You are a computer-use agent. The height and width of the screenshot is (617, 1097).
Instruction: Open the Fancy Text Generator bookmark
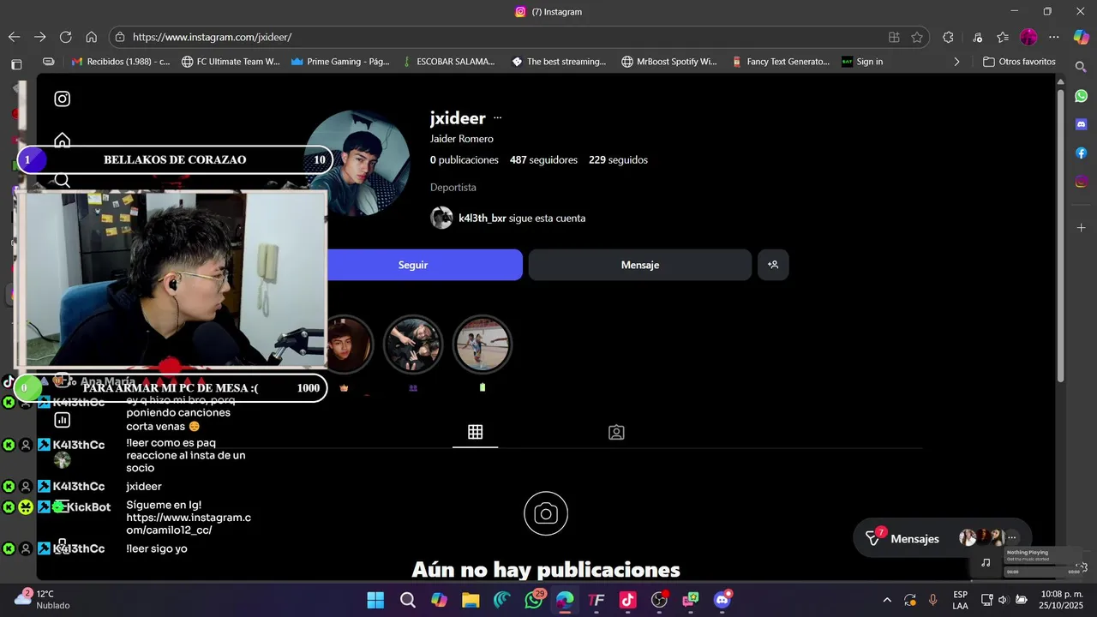781,62
